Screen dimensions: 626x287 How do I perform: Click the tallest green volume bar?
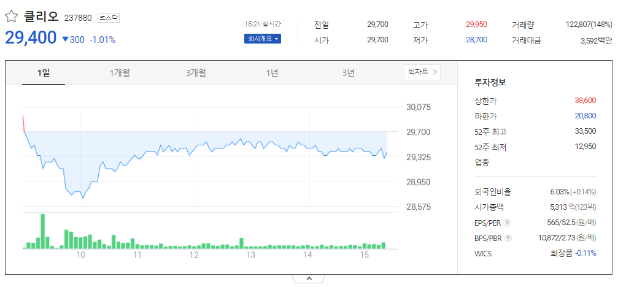(43, 231)
